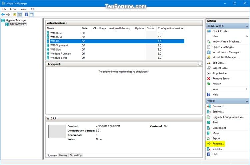Click Help under BRINK-W10PC actions
This screenshot has width=250, height=165.
pyautogui.click(x=215, y=95)
